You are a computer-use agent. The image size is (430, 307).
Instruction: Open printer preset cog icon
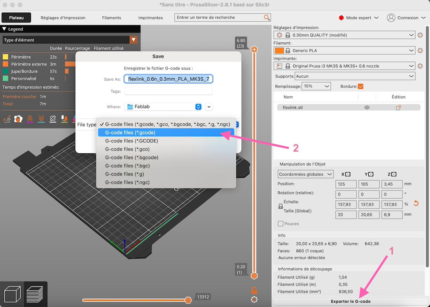click(x=420, y=66)
